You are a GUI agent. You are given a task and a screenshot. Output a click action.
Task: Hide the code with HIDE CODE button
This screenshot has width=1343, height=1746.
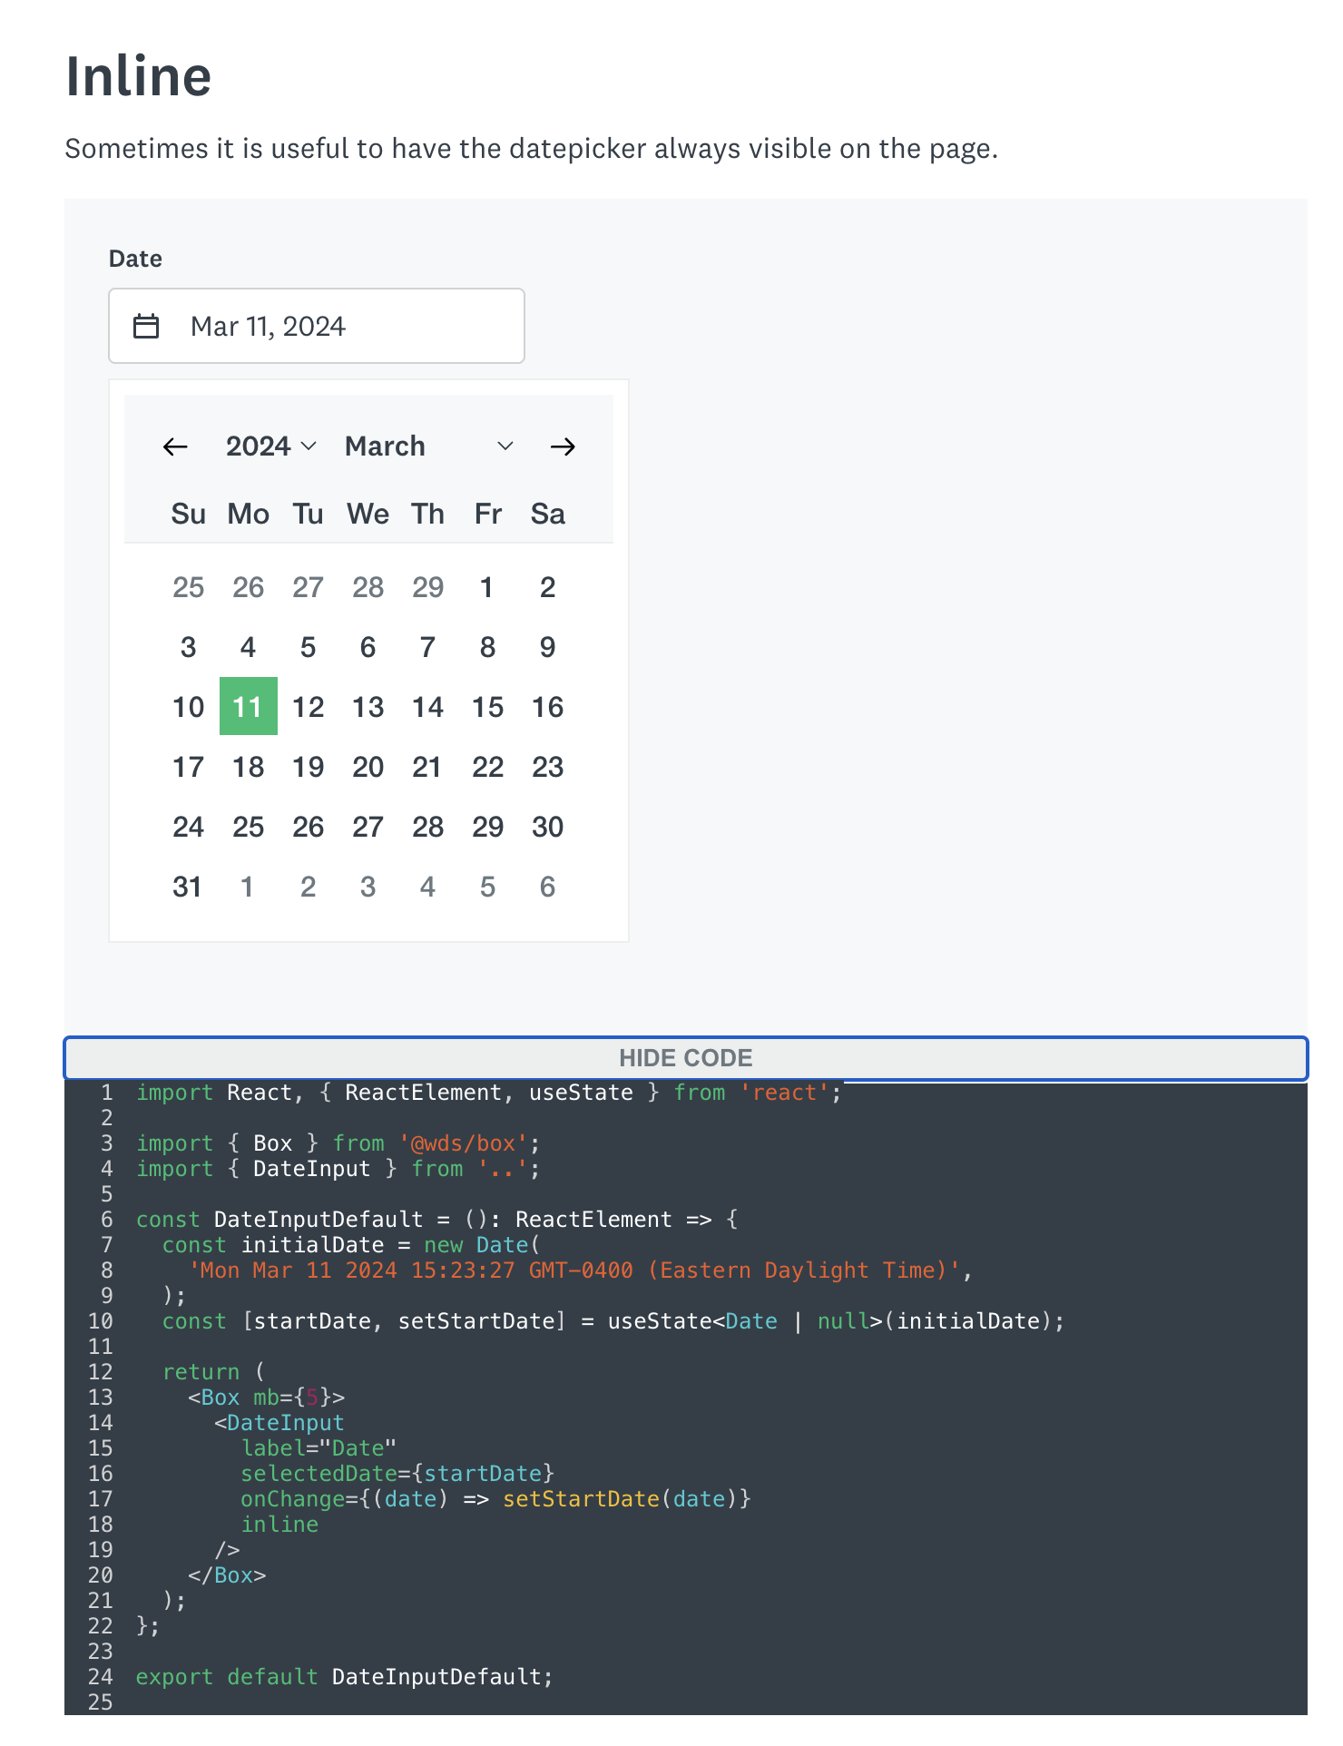pos(685,1058)
